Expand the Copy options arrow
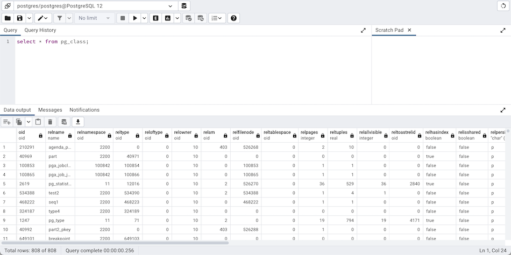The image size is (511, 255). point(29,122)
